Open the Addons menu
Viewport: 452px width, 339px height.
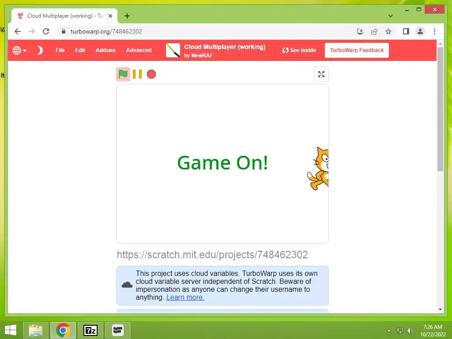(x=105, y=50)
